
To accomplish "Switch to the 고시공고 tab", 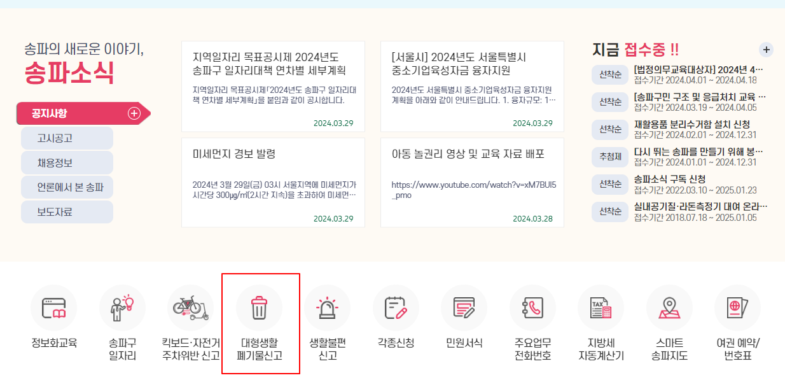I will 66,137.
